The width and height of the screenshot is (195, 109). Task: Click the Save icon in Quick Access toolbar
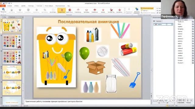[4, 3]
